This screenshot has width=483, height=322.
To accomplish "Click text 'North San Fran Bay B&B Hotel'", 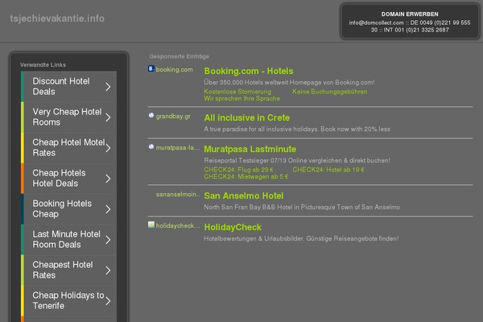I will click(248, 208).
